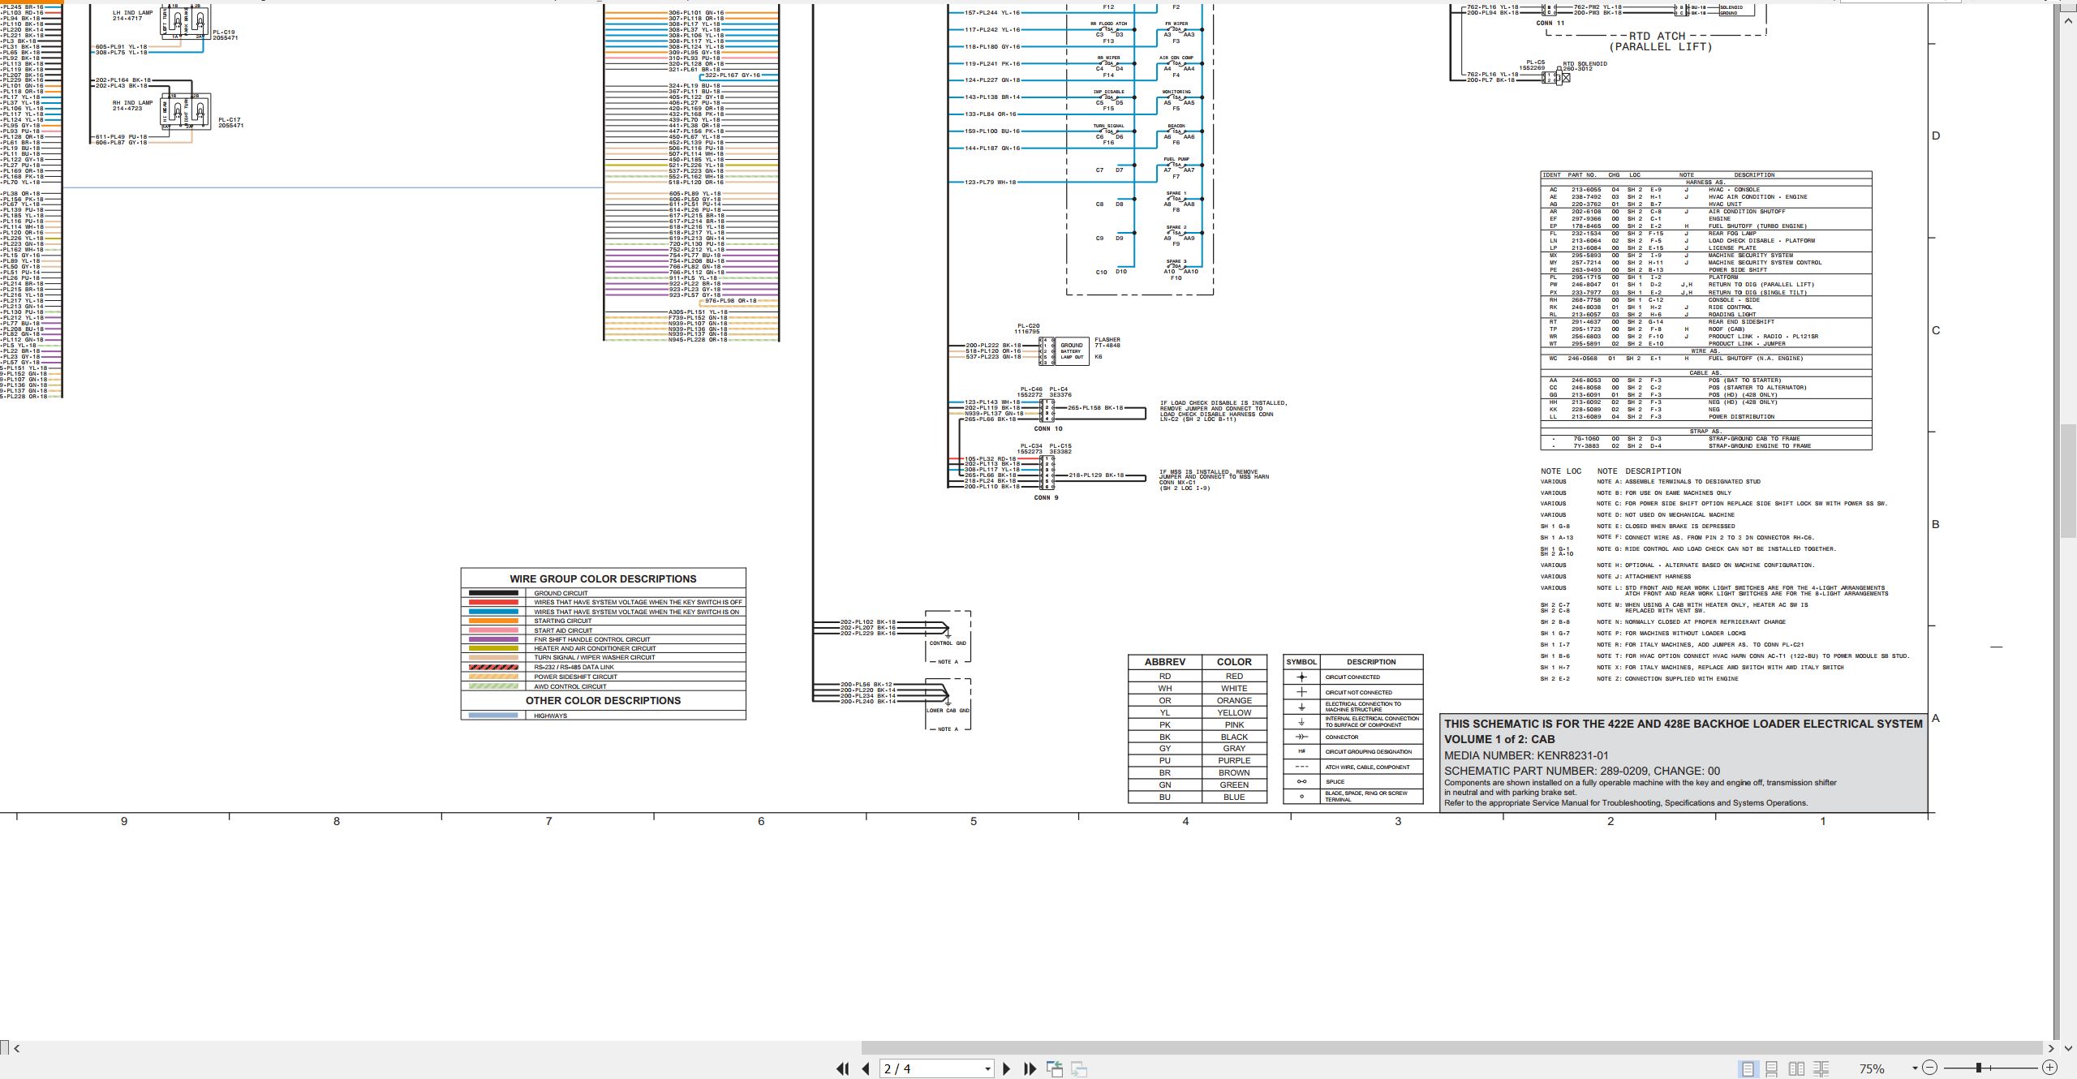Click the PURPLE color table cell
Viewport: 2077px width, 1079px height.
(x=1234, y=761)
